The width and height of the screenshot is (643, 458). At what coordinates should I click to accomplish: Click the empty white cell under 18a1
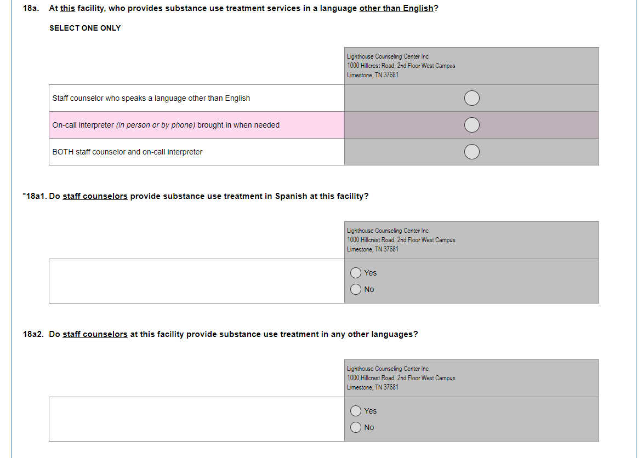196,281
